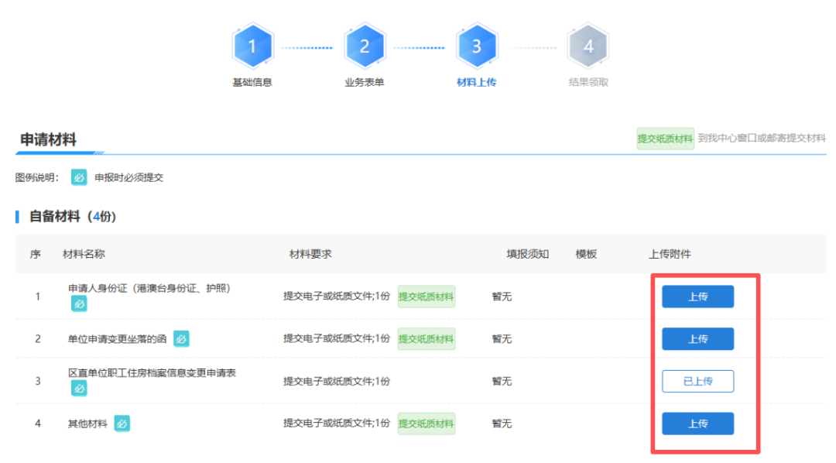Click the 必 icon under 区直单位职工住房档案信息变更申请表

click(79, 389)
